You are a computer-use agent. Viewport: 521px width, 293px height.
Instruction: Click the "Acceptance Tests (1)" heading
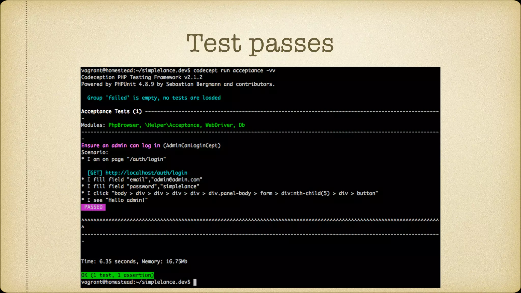111,111
